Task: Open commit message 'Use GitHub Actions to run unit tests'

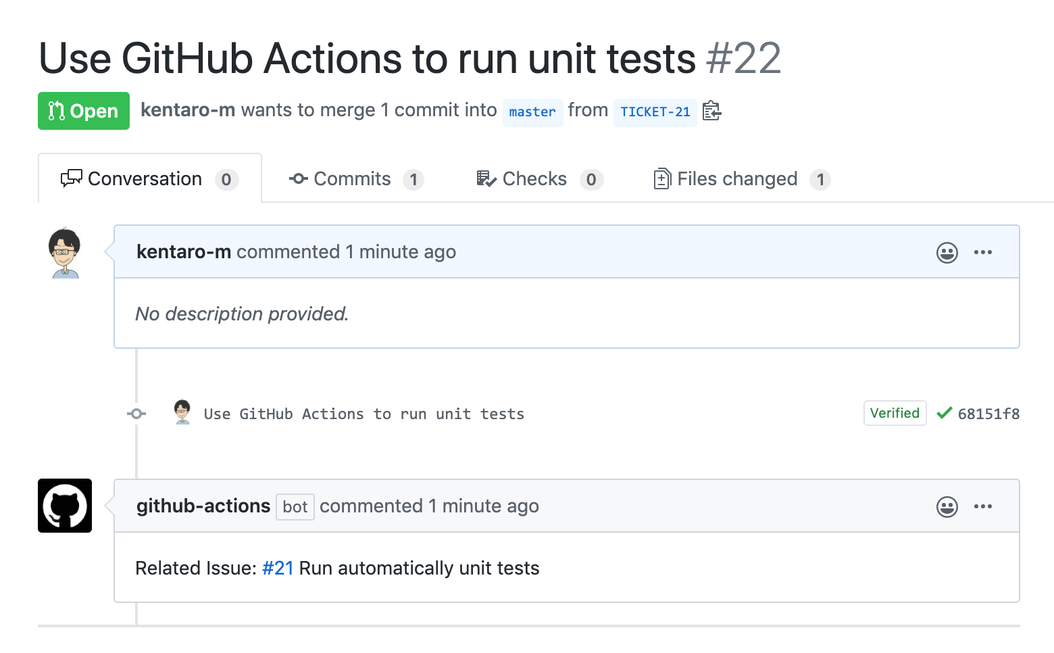Action: click(363, 414)
